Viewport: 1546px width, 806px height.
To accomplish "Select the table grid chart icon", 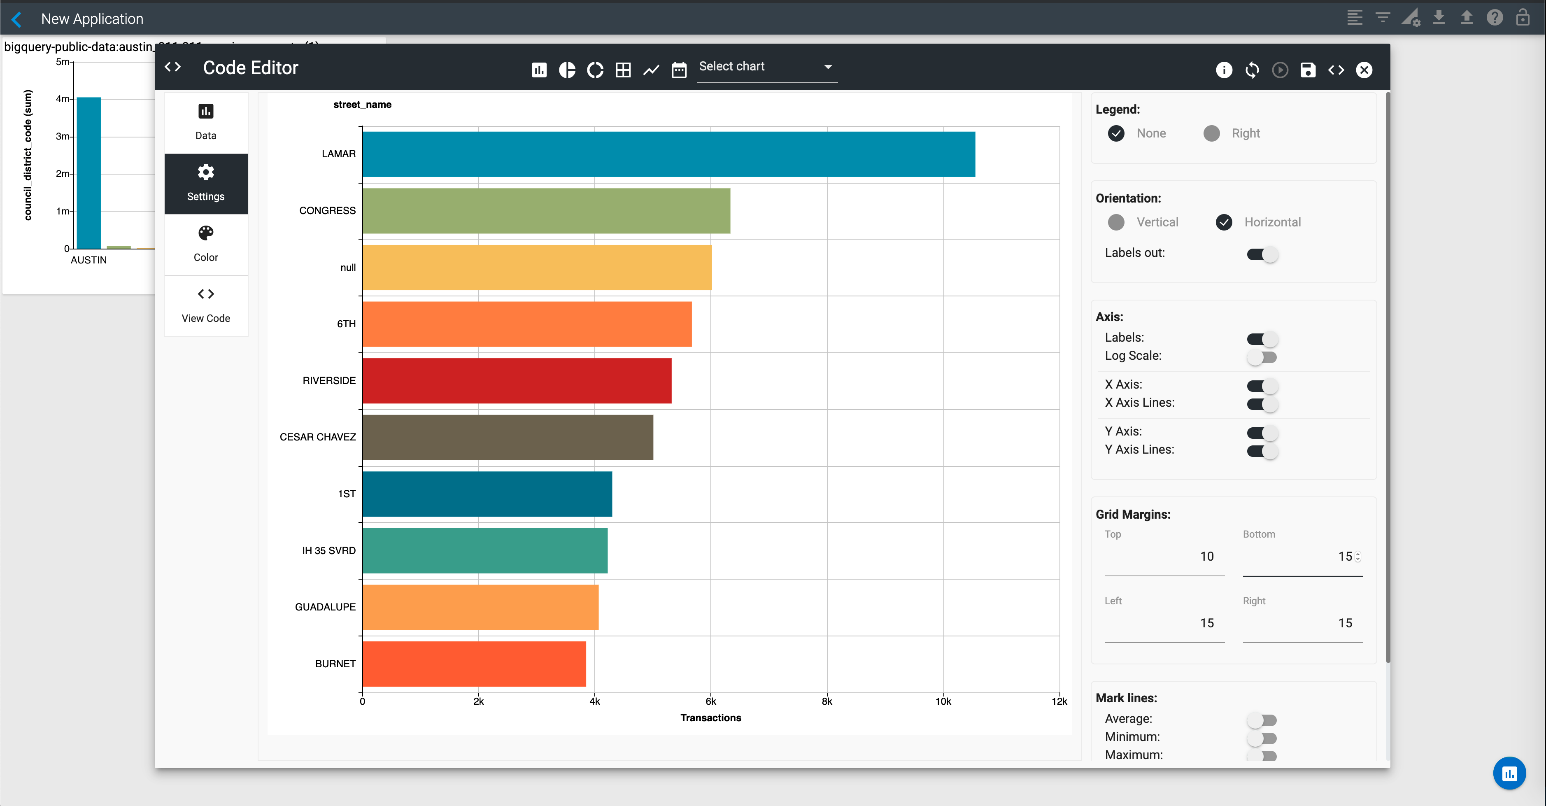I will 623,70.
